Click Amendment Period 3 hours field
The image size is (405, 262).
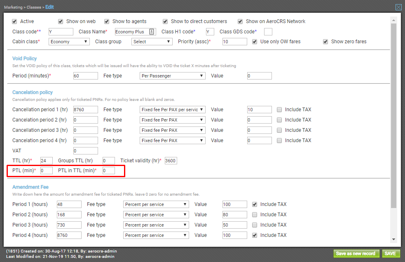click(x=69, y=225)
